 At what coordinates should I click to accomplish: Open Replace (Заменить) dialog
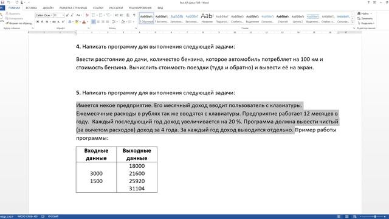coord(365,18)
